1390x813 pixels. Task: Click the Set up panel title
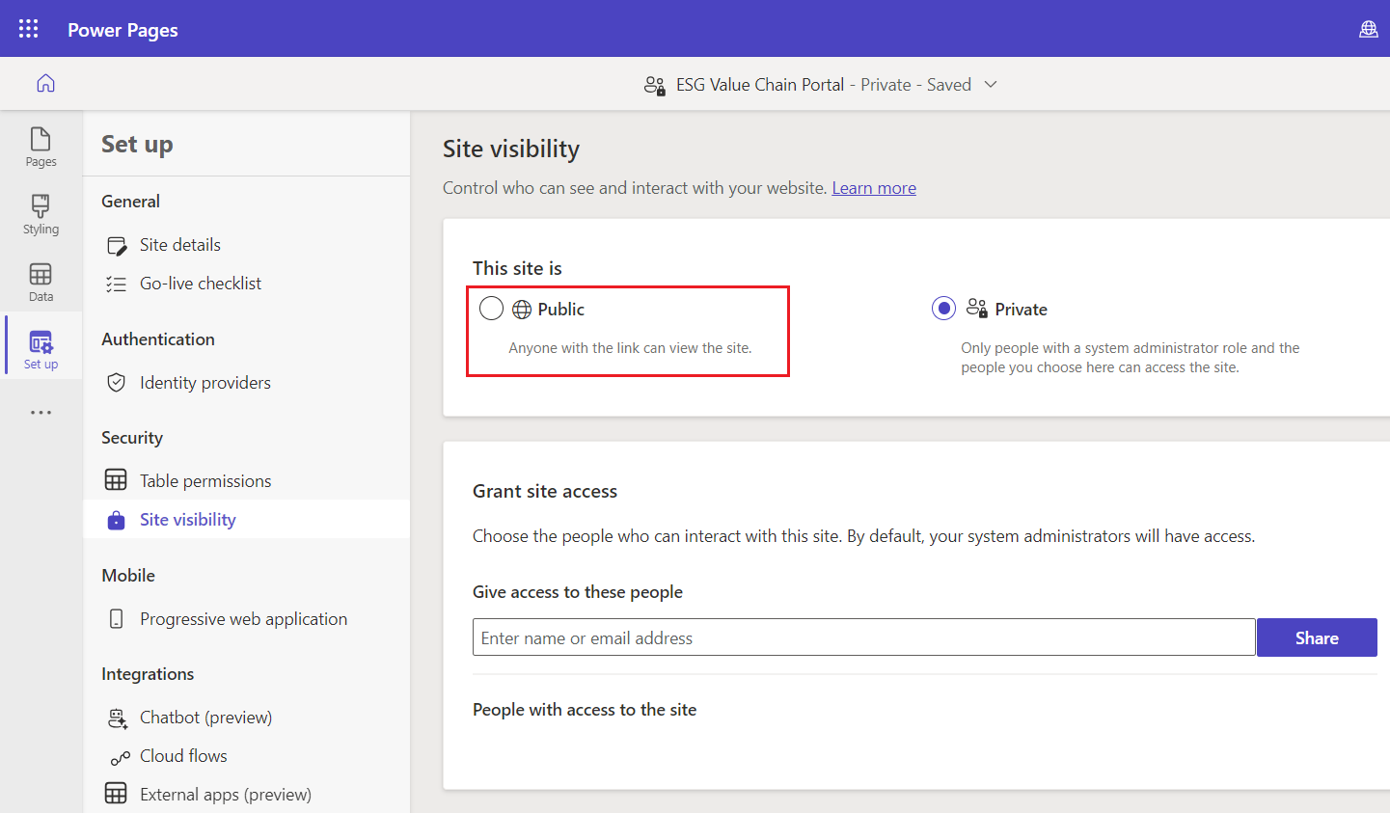click(x=137, y=145)
